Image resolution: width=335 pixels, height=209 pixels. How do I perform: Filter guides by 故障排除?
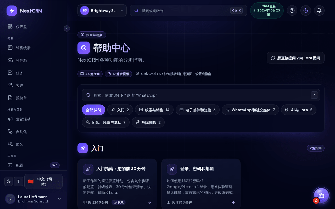(x=148, y=122)
